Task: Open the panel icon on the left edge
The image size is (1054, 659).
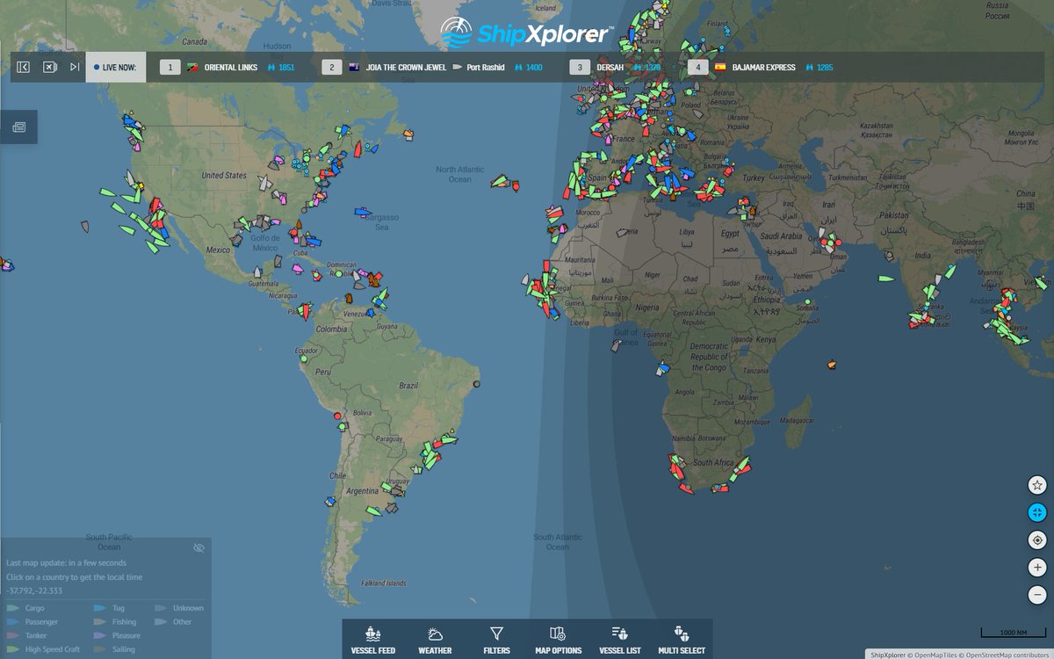Action: tap(21, 126)
